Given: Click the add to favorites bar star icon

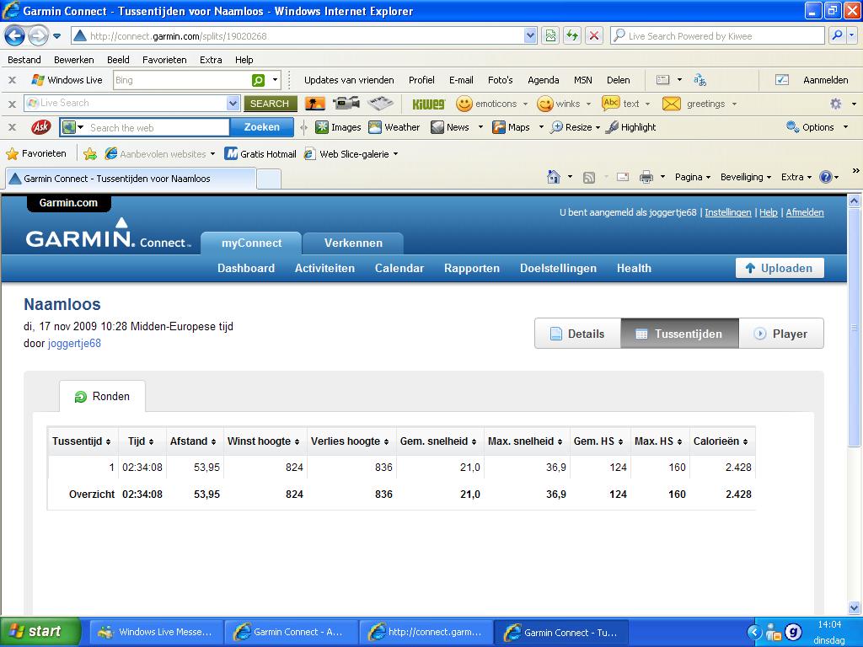Looking at the screenshot, I should 89,154.
